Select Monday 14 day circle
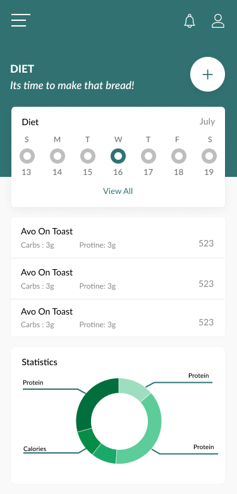Screen dimensions: 237x494 [x=58, y=156]
